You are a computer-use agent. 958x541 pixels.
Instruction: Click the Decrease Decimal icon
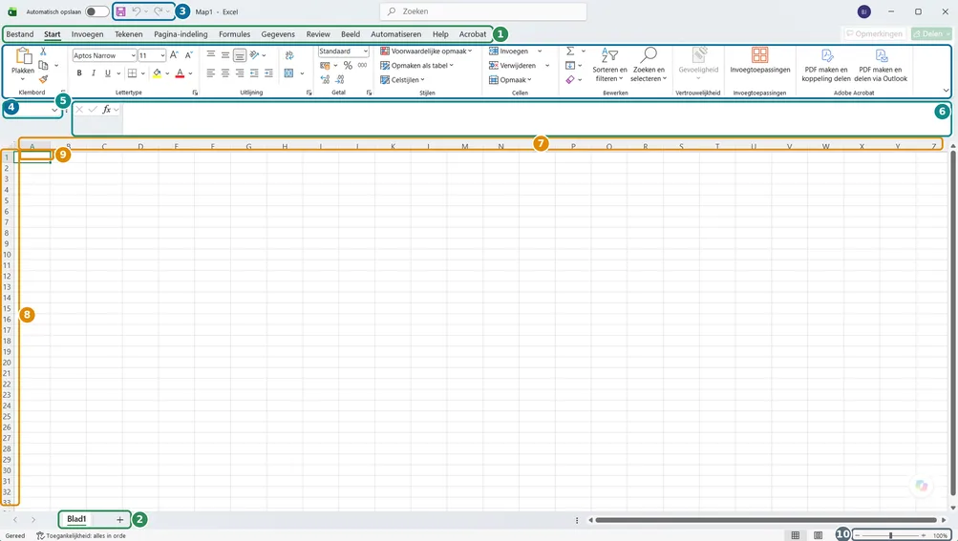pos(340,79)
